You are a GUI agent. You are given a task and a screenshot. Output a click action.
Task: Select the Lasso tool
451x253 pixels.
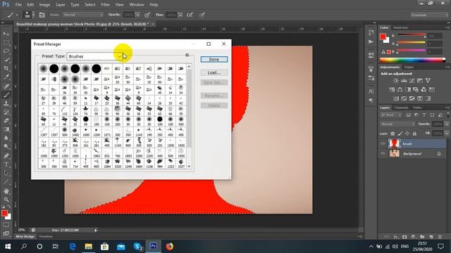pyautogui.click(x=6, y=51)
